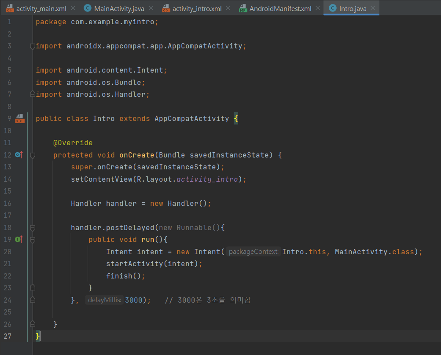Close the MainActivity.java tab
The height and width of the screenshot is (355, 441).
151,8
